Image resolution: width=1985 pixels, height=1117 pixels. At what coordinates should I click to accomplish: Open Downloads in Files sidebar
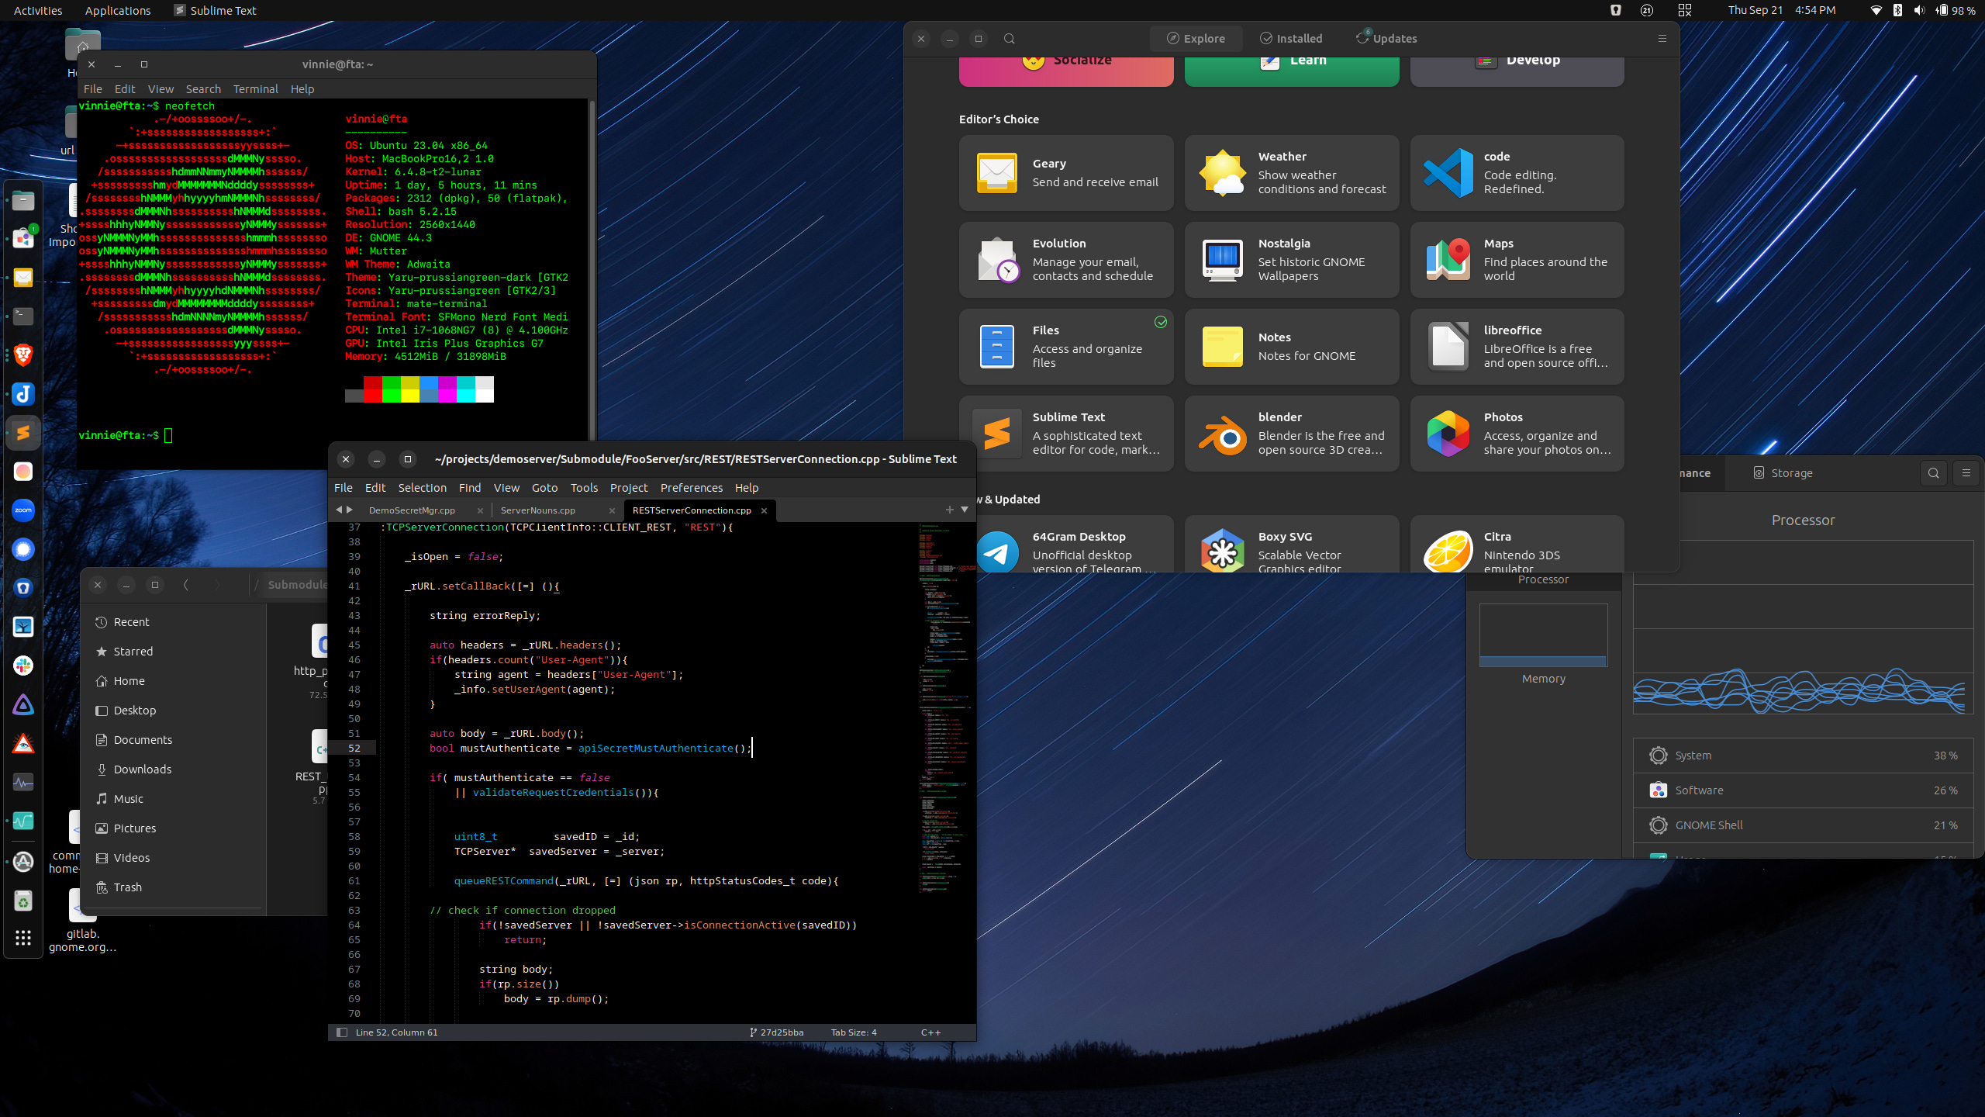tap(142, 769)
